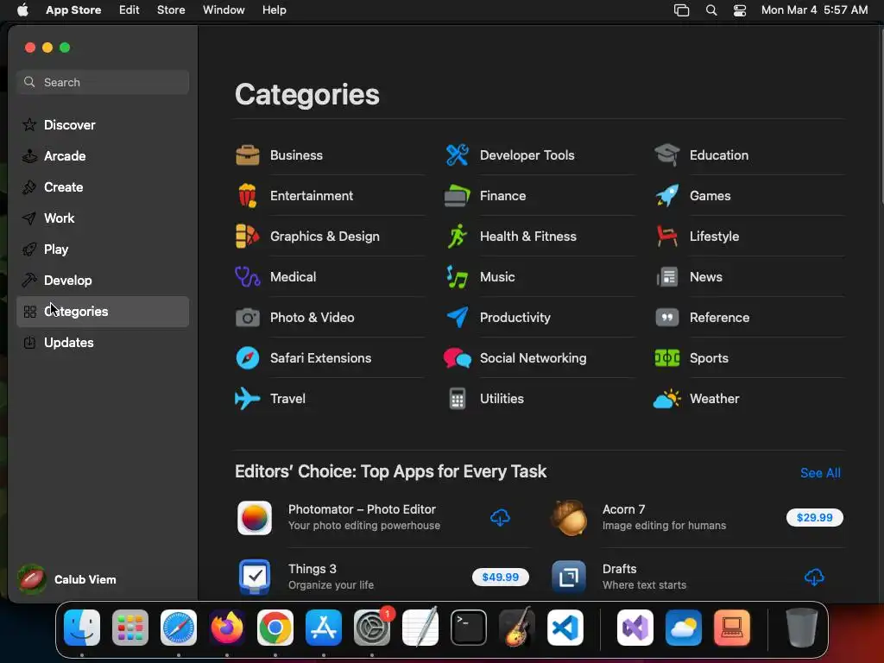Click the App Store window scrollbar
This screenshot has width=884, height=663.
[x=881, y=116]
